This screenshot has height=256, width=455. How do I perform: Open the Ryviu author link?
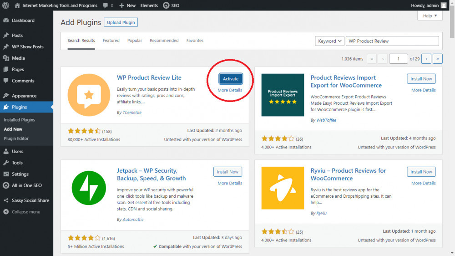[x=321, y=213]
